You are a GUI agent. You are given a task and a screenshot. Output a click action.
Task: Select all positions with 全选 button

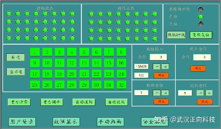pos(15,57)
